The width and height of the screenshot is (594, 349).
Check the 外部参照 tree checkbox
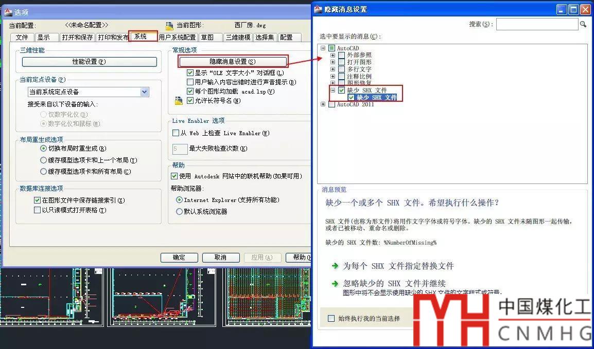click(341, 55)
